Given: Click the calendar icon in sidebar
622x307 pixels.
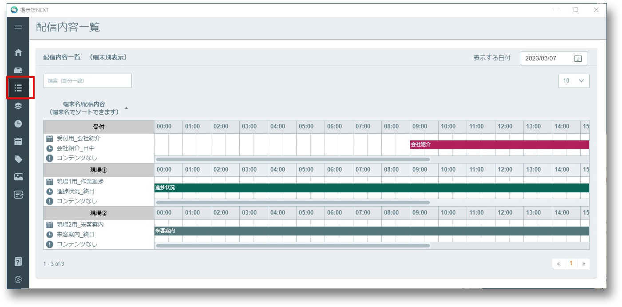Looking at the screenshot, I should 18,141.
